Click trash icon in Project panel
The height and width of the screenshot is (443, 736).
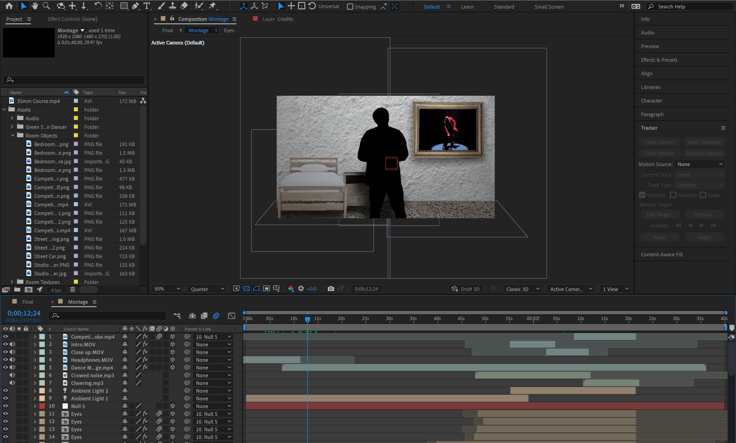73,289
